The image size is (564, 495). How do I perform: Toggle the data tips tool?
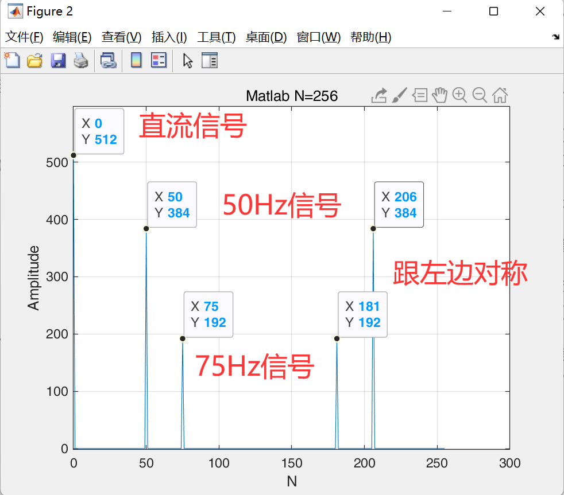point(420,95)
